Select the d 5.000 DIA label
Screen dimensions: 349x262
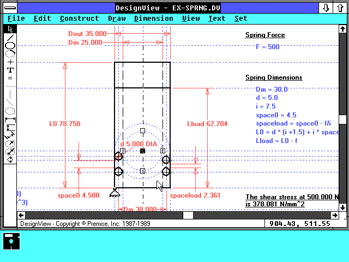click(139, 144)
